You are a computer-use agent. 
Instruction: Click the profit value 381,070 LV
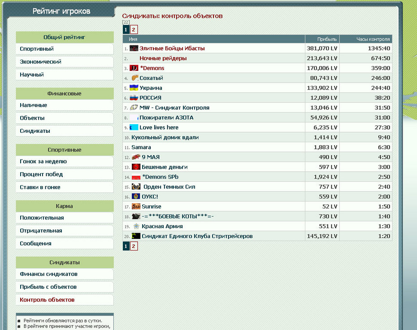point(322,48)
